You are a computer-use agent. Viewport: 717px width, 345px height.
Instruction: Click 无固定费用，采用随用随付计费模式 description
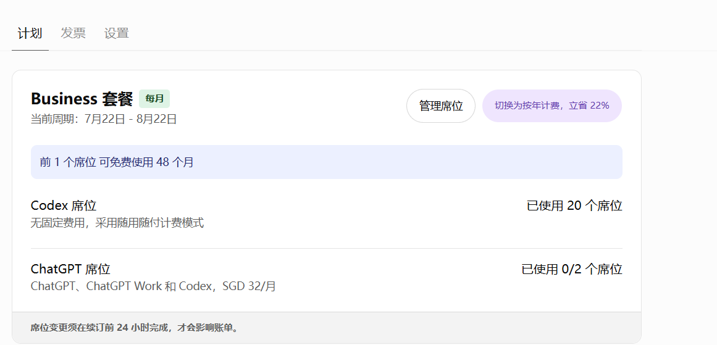(117, 223)
